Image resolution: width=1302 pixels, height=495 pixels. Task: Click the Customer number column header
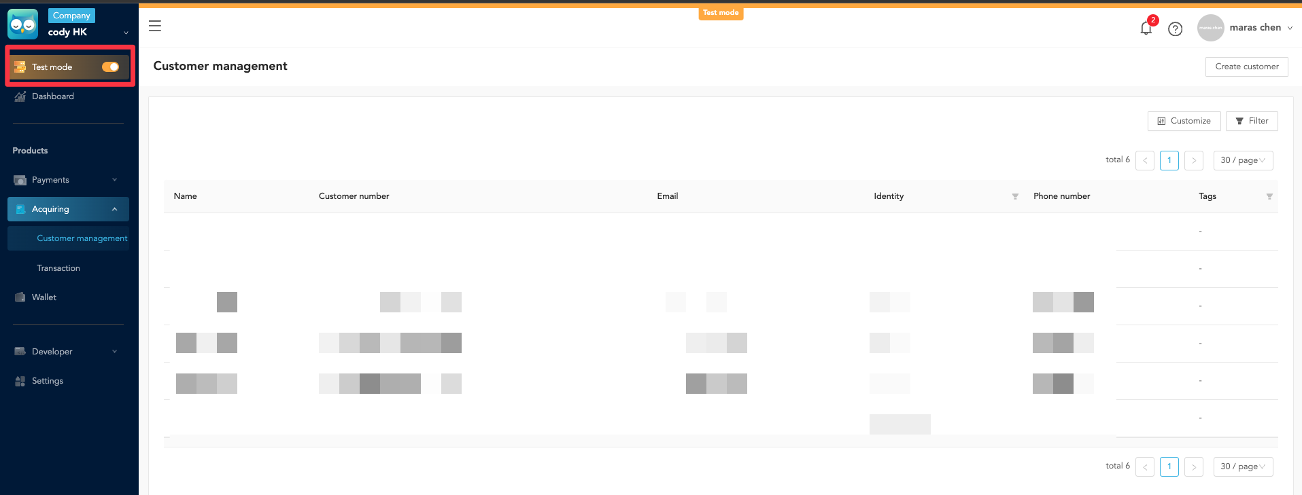(x=354, y=196)
